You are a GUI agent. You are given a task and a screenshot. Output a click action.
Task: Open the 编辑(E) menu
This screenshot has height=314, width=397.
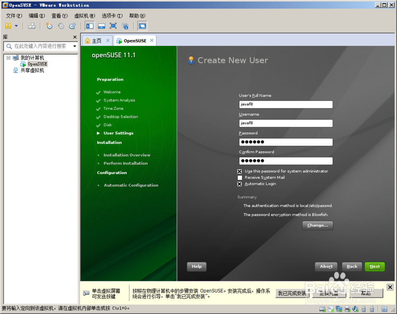coord(37,16)
